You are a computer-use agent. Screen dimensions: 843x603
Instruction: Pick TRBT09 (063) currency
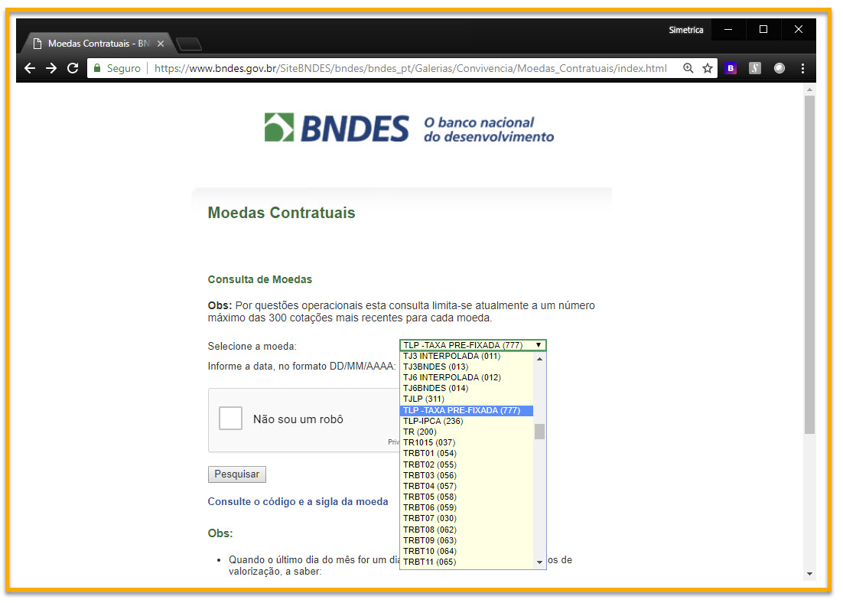click(x=467, y=540)
